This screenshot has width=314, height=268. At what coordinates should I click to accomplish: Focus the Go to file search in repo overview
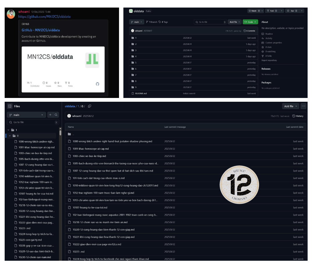[210, 22]
